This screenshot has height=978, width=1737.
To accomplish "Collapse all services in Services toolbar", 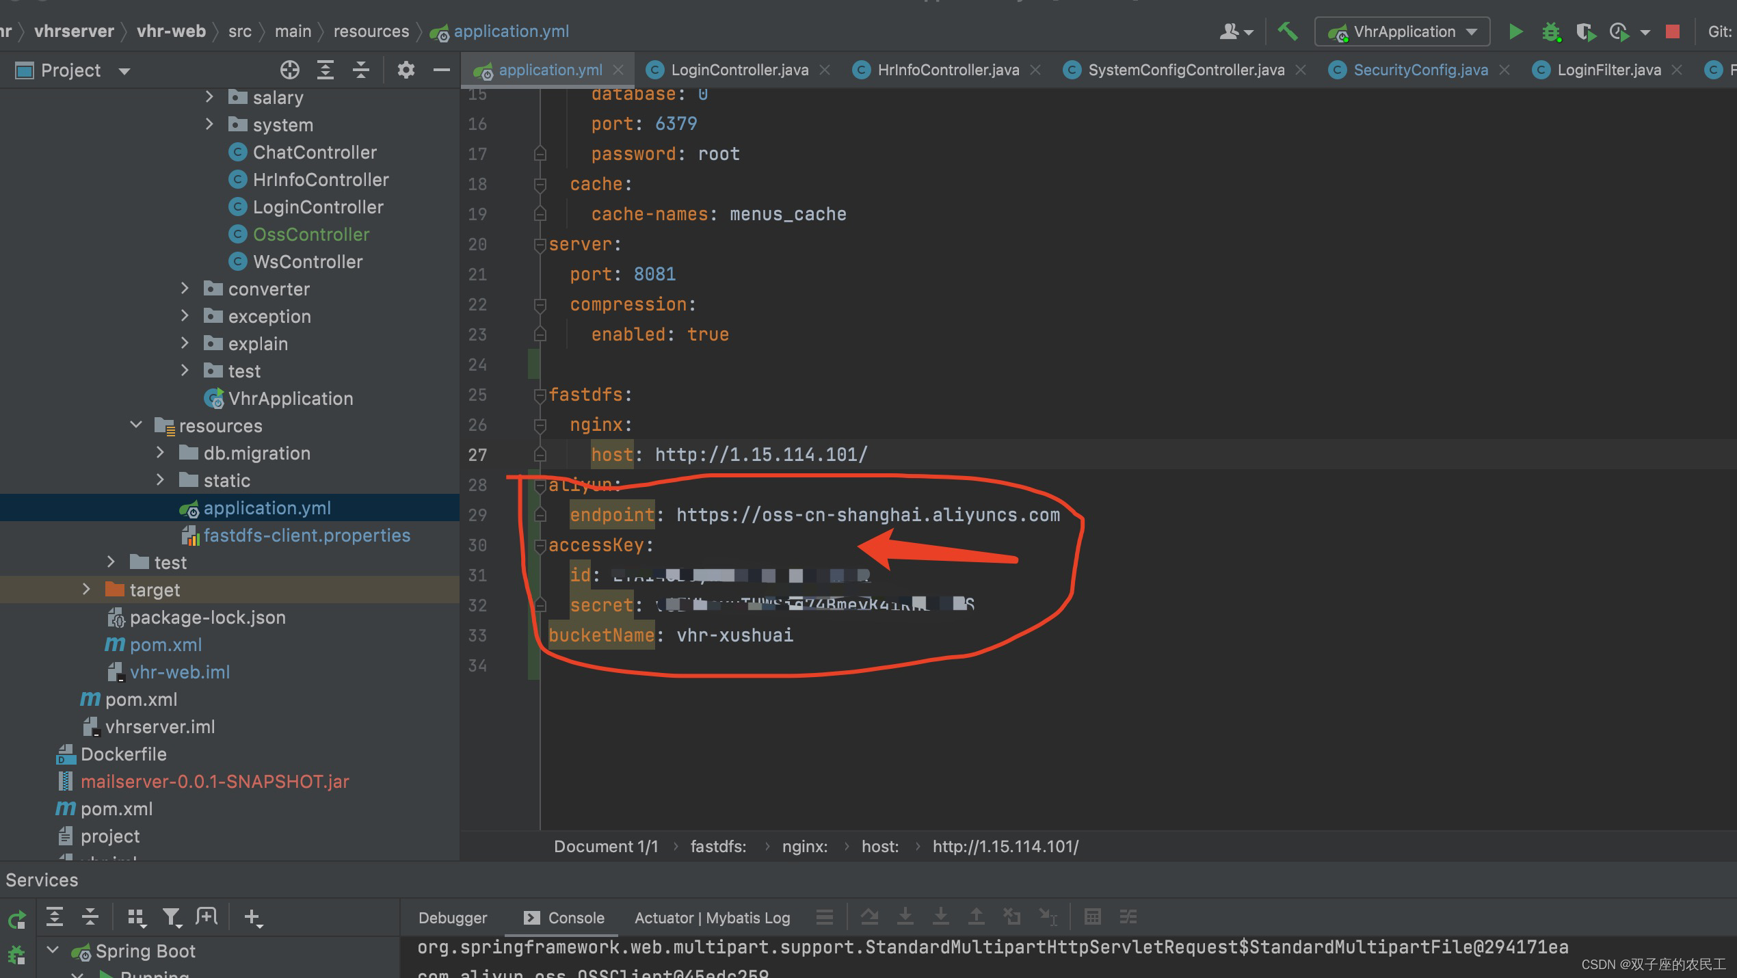I will pos(90,916).
